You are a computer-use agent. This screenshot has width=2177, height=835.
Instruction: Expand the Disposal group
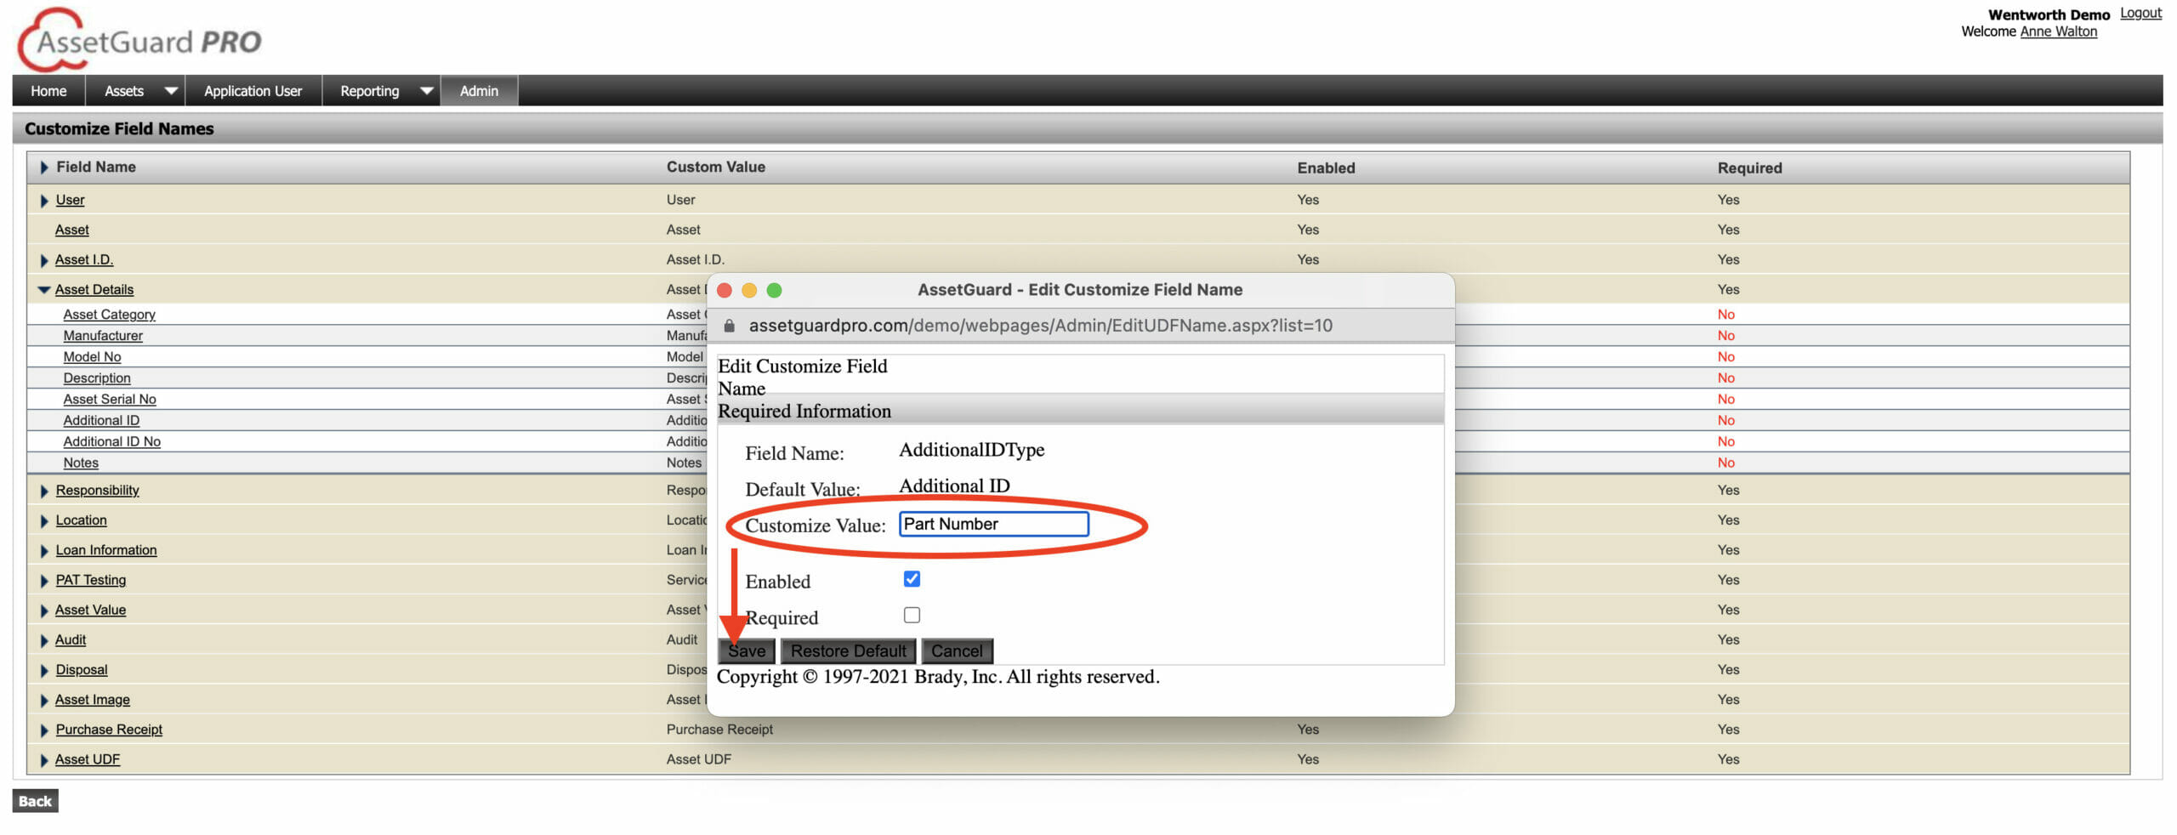pos(44,671)
